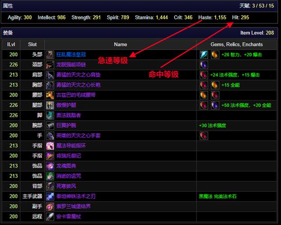
Task: Sort by the Slot column header
Action: pyautogui.click(x=32, y=45)
